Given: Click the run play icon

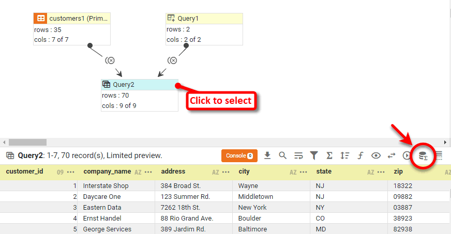Looking at the screenshot, I should click(x=407, y=155).
